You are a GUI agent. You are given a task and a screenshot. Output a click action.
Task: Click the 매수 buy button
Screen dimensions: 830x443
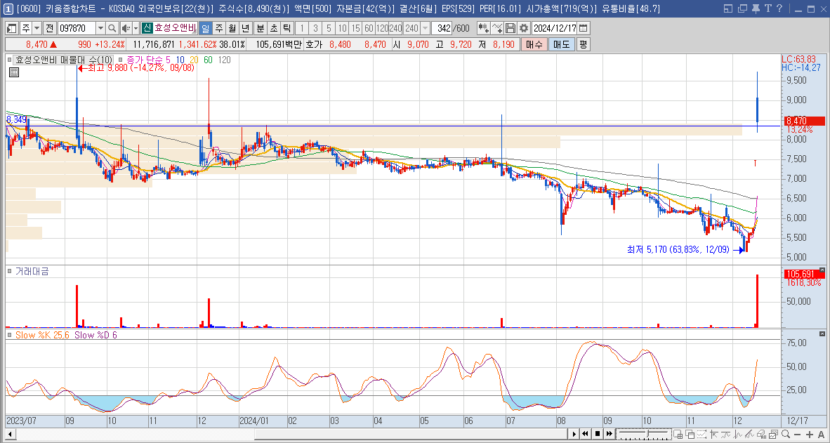click(534, 45)
